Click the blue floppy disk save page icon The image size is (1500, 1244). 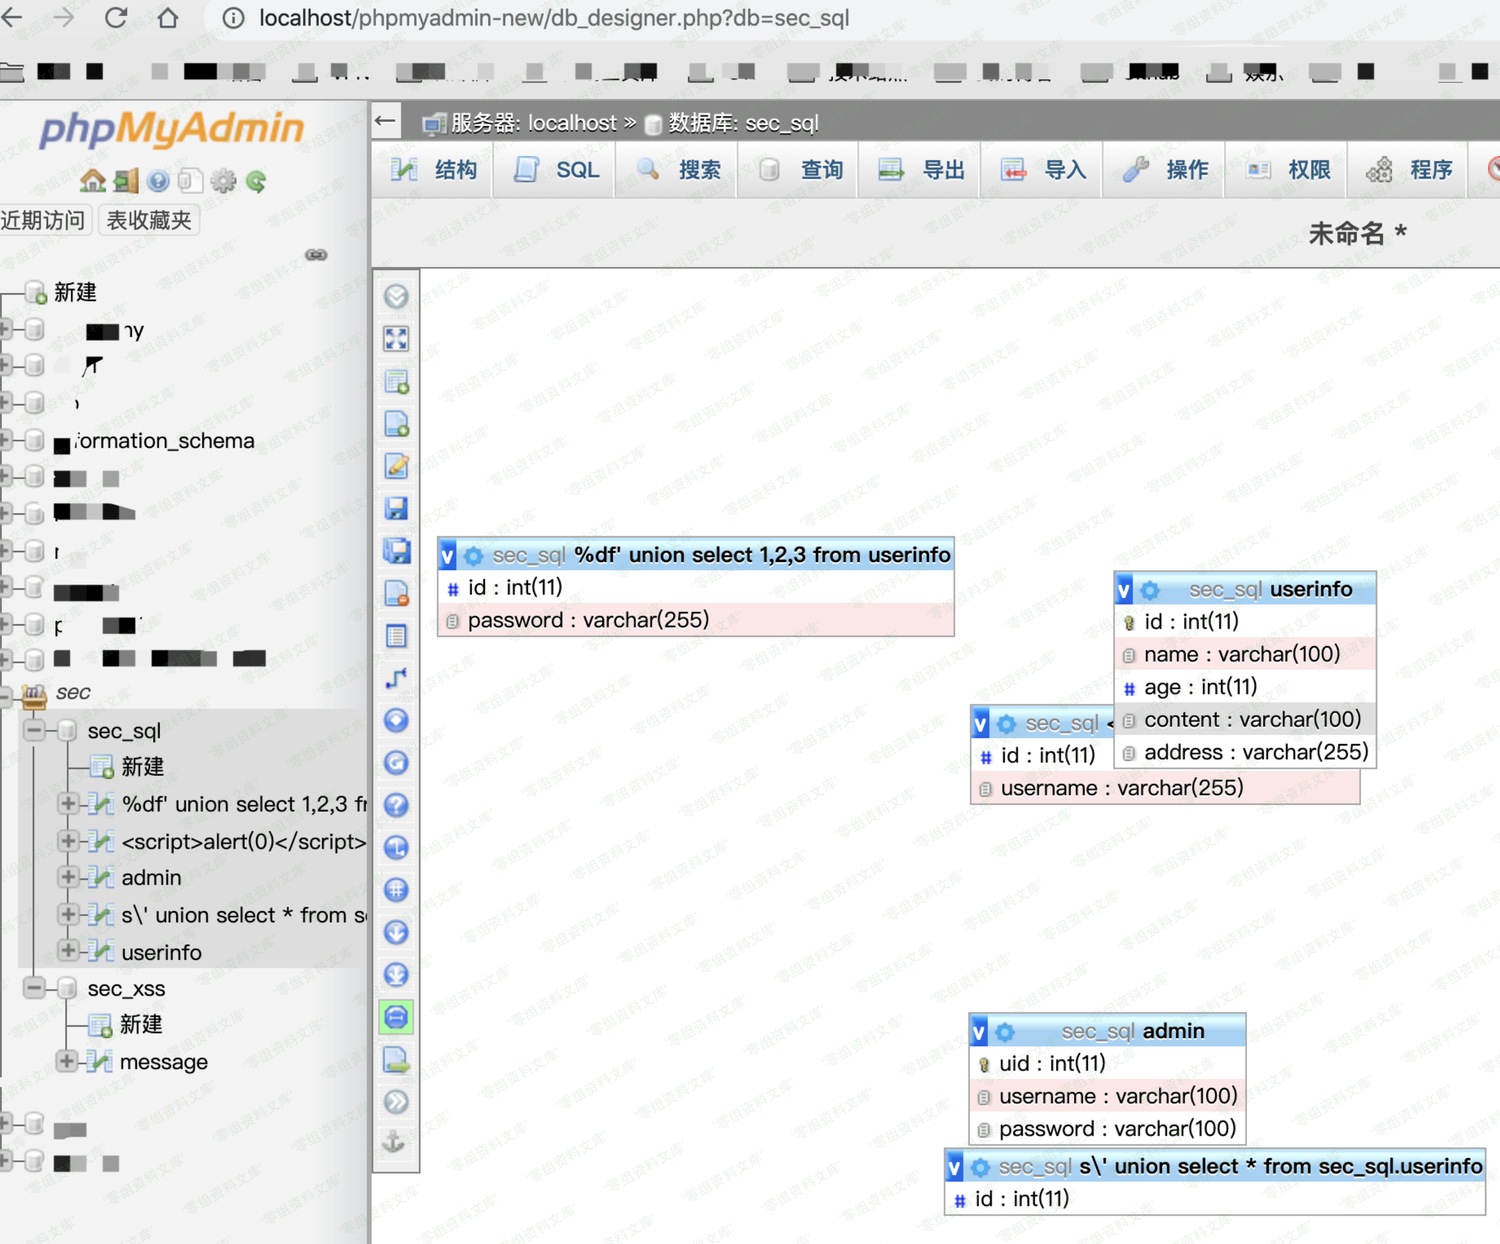point(395,508)
